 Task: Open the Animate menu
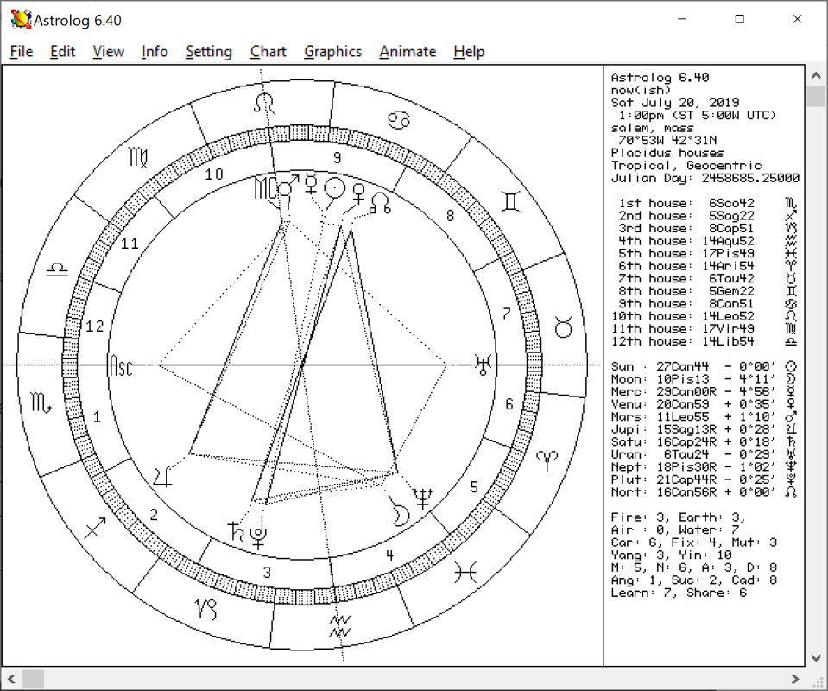[407, 52]
